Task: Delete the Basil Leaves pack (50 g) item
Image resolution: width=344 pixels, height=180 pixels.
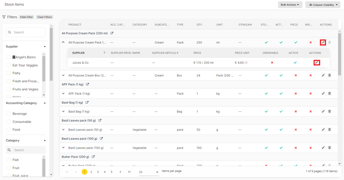Action: 329,130
